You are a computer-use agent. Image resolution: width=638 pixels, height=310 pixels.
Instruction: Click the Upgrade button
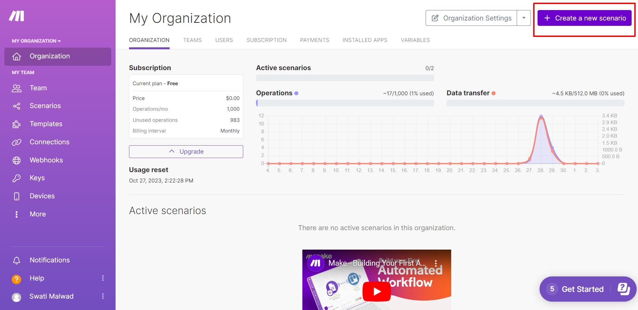(186, 152)
